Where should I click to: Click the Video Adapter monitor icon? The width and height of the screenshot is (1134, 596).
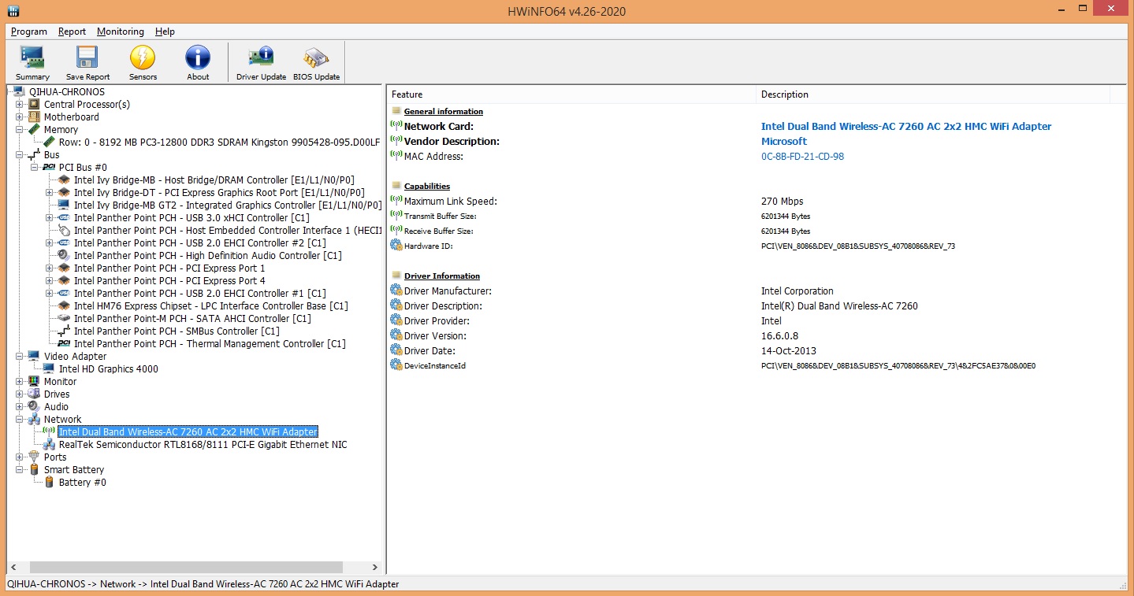[34, 356]
